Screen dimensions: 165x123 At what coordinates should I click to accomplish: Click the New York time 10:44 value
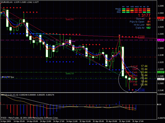click(x=144, y=72)
